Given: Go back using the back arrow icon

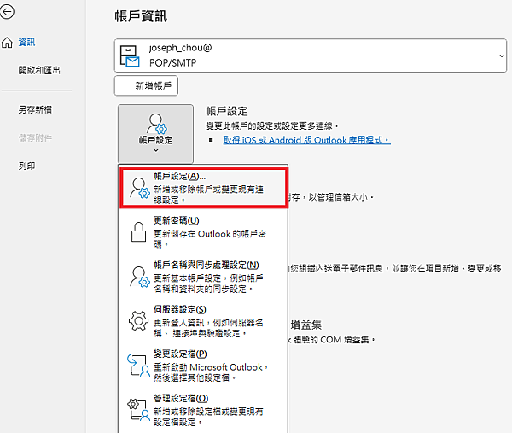Looking at the screenshot, I should [x=7, y=12].
